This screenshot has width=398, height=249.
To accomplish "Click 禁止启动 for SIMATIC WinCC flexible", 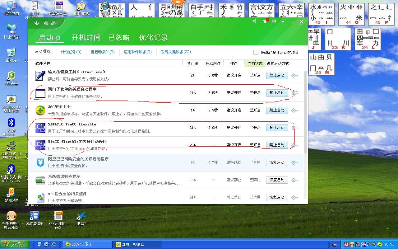I will (277, 128).
